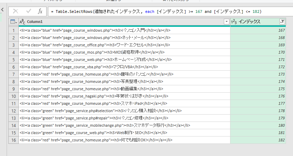Click index cell 176

(258, 96)
